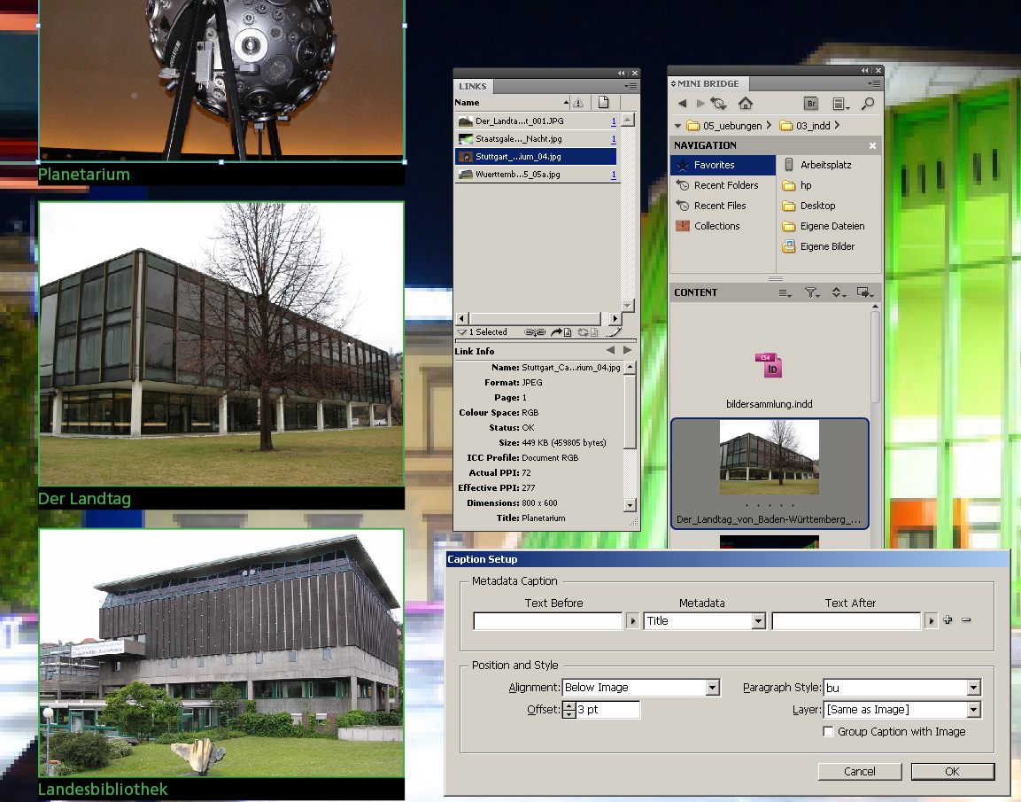1021x802 pixels.
Task: Select bildersammlung.indd file in Content
Action: [769, 381]
